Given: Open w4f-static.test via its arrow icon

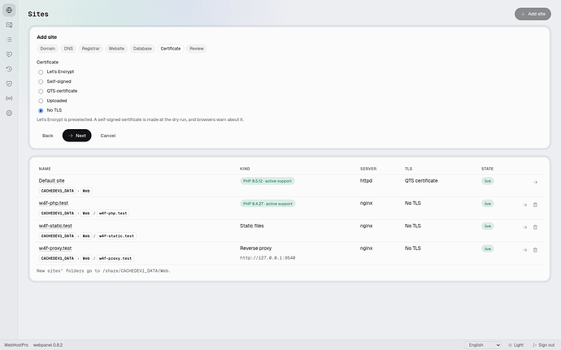Looking at the screenshot, I should 524,227.
